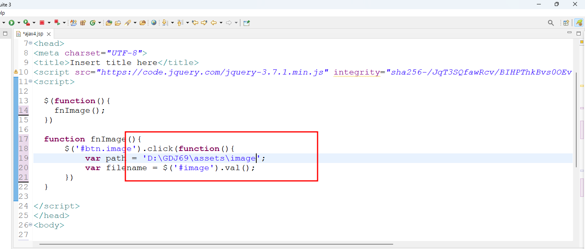Open the Search flashlight dropdown arrow

[x=135, y=23]
